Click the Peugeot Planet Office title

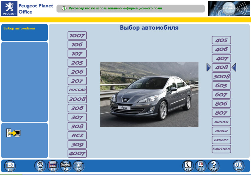click(x=36, y=9)
